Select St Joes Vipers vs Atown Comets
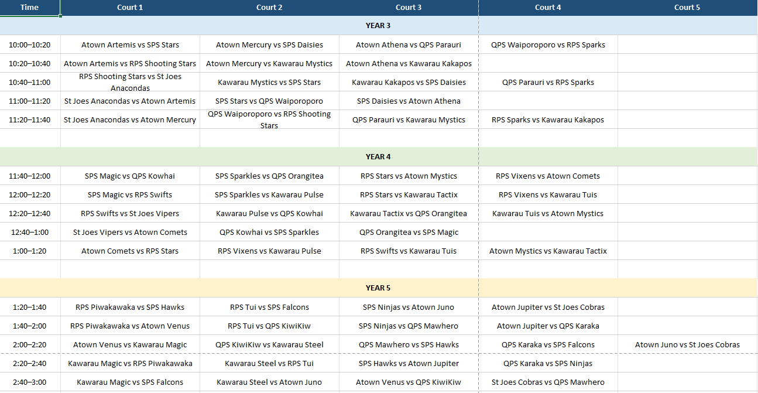The width and height of the screenshot is (758, 393). [130, 233]
